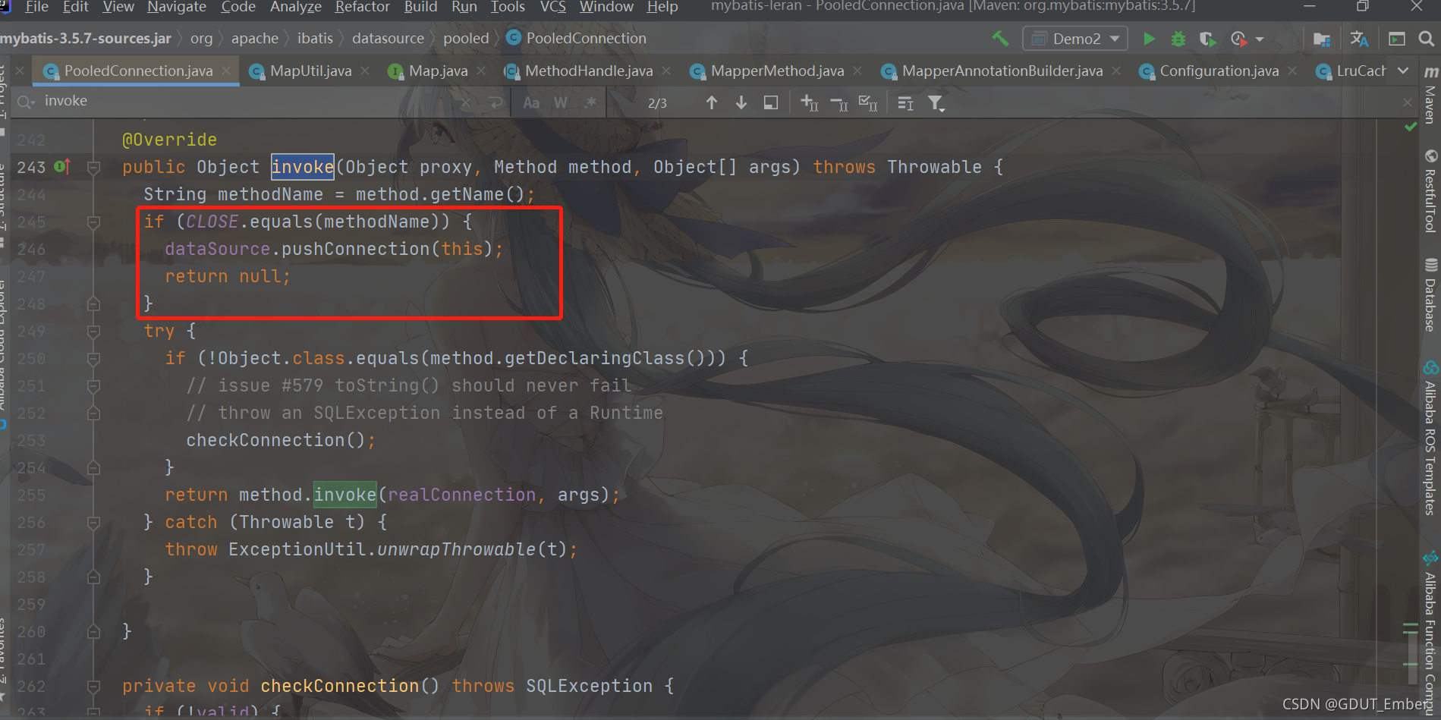
Task: Collapse checkConnection method at line 262
Action: pyautogui.click(x=93, y=686)
